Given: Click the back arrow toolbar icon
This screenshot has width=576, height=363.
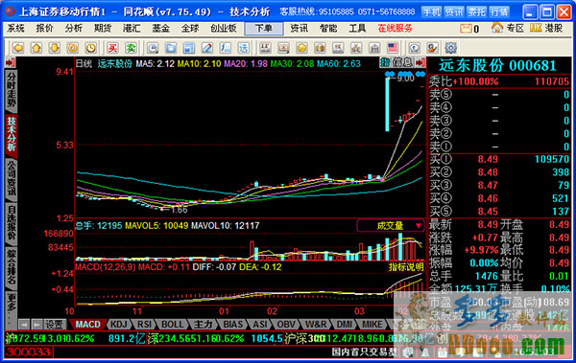Looking at the screenshot, I should coord(18,48).
